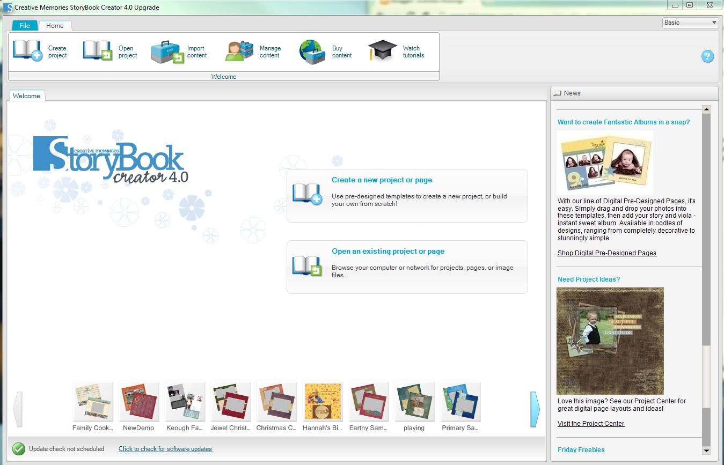724x465 pixels.
Task: Click the Import content label in ribbon
Action: (197, 51)
